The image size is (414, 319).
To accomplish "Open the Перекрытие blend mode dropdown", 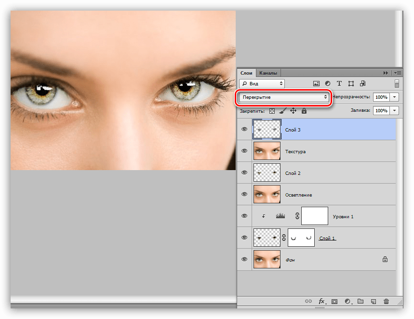I will click(284, 97).
